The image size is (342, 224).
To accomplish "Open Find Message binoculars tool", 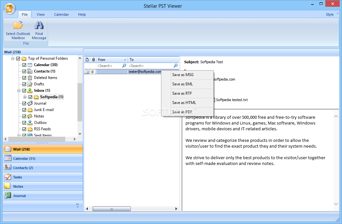I will coord(39,25).
